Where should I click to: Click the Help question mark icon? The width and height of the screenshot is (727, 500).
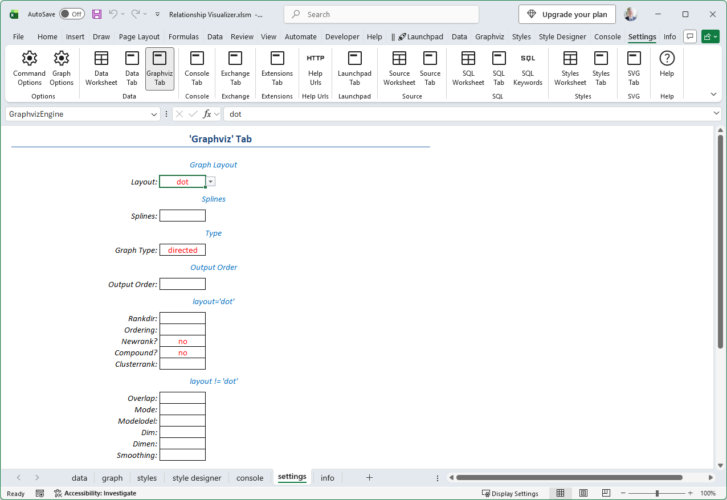[667, 58]
